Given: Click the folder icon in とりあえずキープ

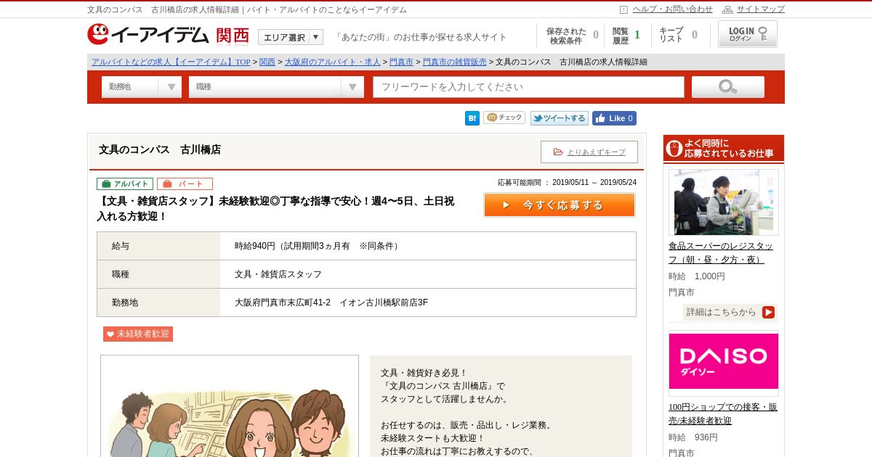Looking at the screenshot, I should (558, 152).
